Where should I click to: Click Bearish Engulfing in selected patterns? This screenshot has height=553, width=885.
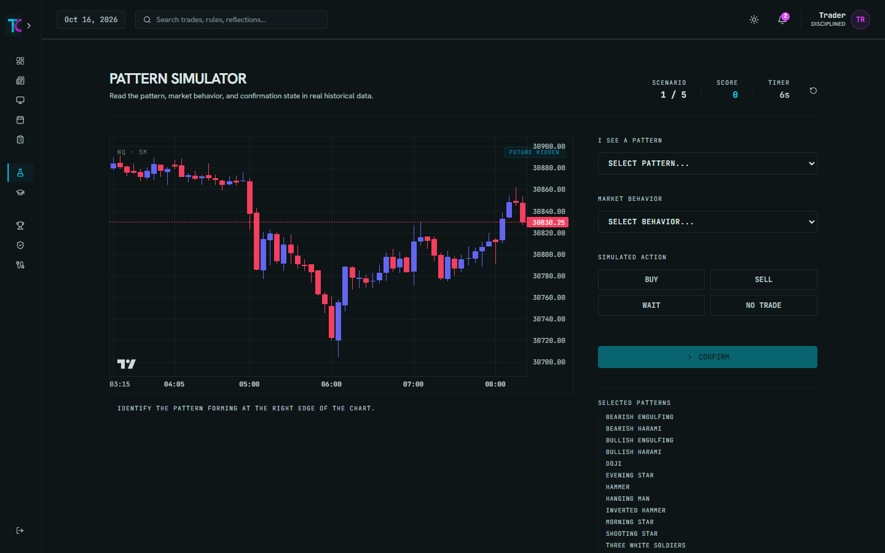click(640, 417)
